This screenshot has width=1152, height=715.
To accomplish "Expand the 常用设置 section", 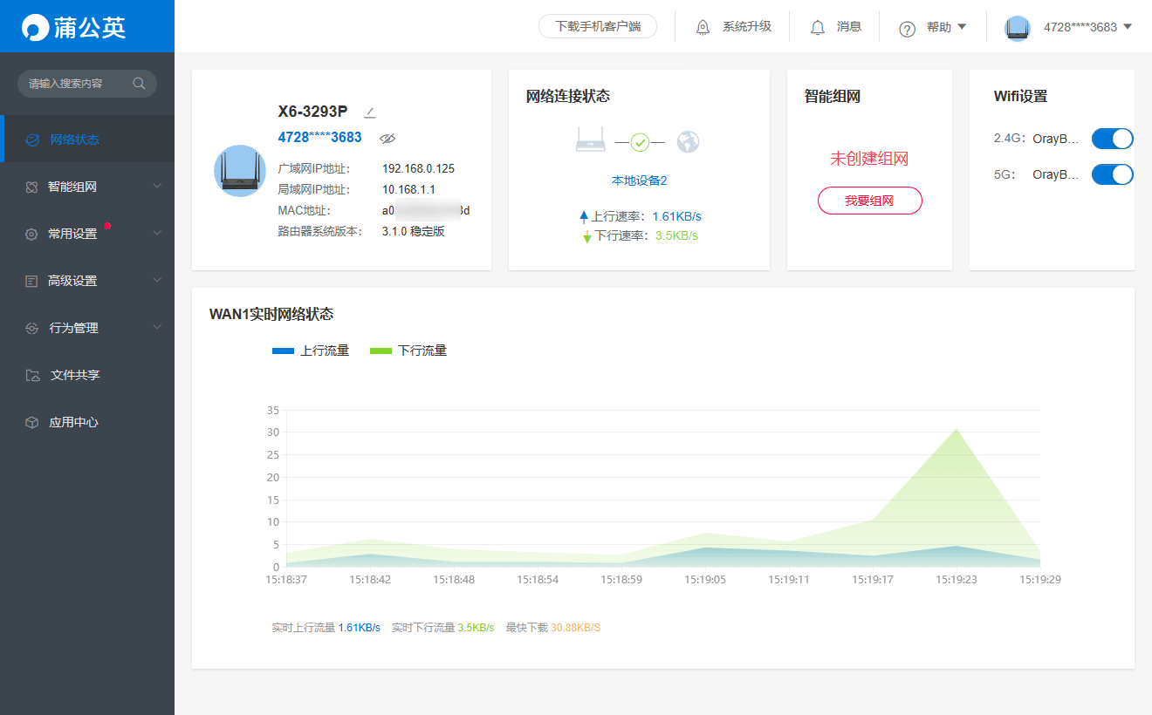I will 157,233.
